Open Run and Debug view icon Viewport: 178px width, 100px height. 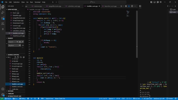tap(3, 13)
